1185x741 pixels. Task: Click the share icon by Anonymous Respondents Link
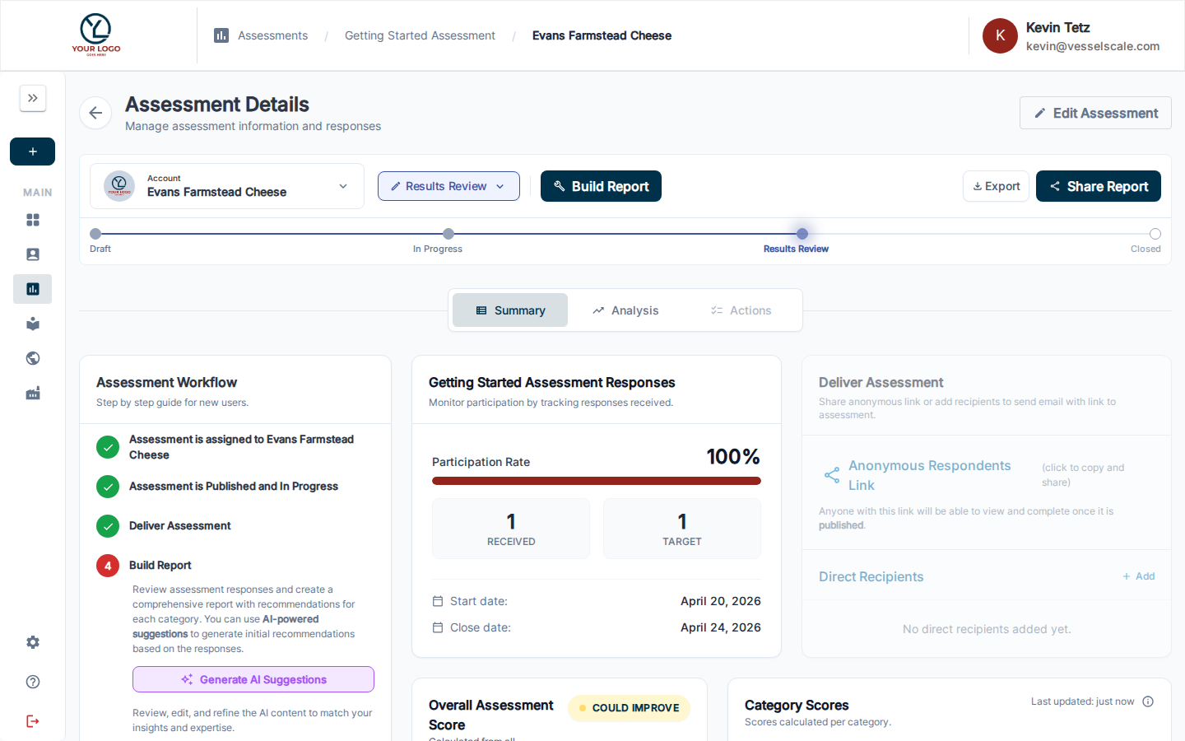[x=832, y=475]
